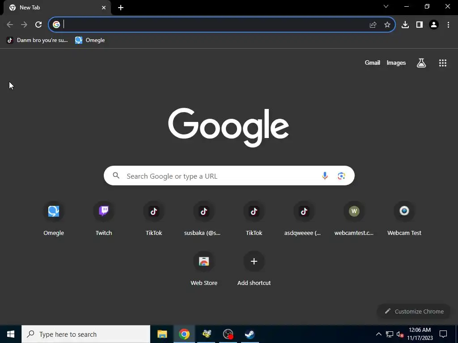458x343 pixels.
Task: Open the Images link
Action: 396,63
